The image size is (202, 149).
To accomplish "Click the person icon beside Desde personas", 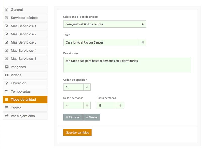I will pyautogui.click(x=87, y=105).
